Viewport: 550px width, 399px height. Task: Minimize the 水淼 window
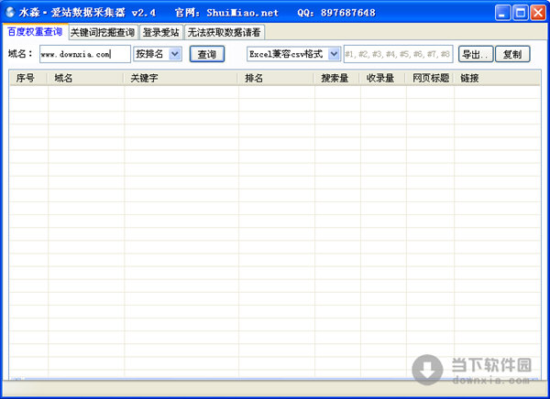(502, 13)
